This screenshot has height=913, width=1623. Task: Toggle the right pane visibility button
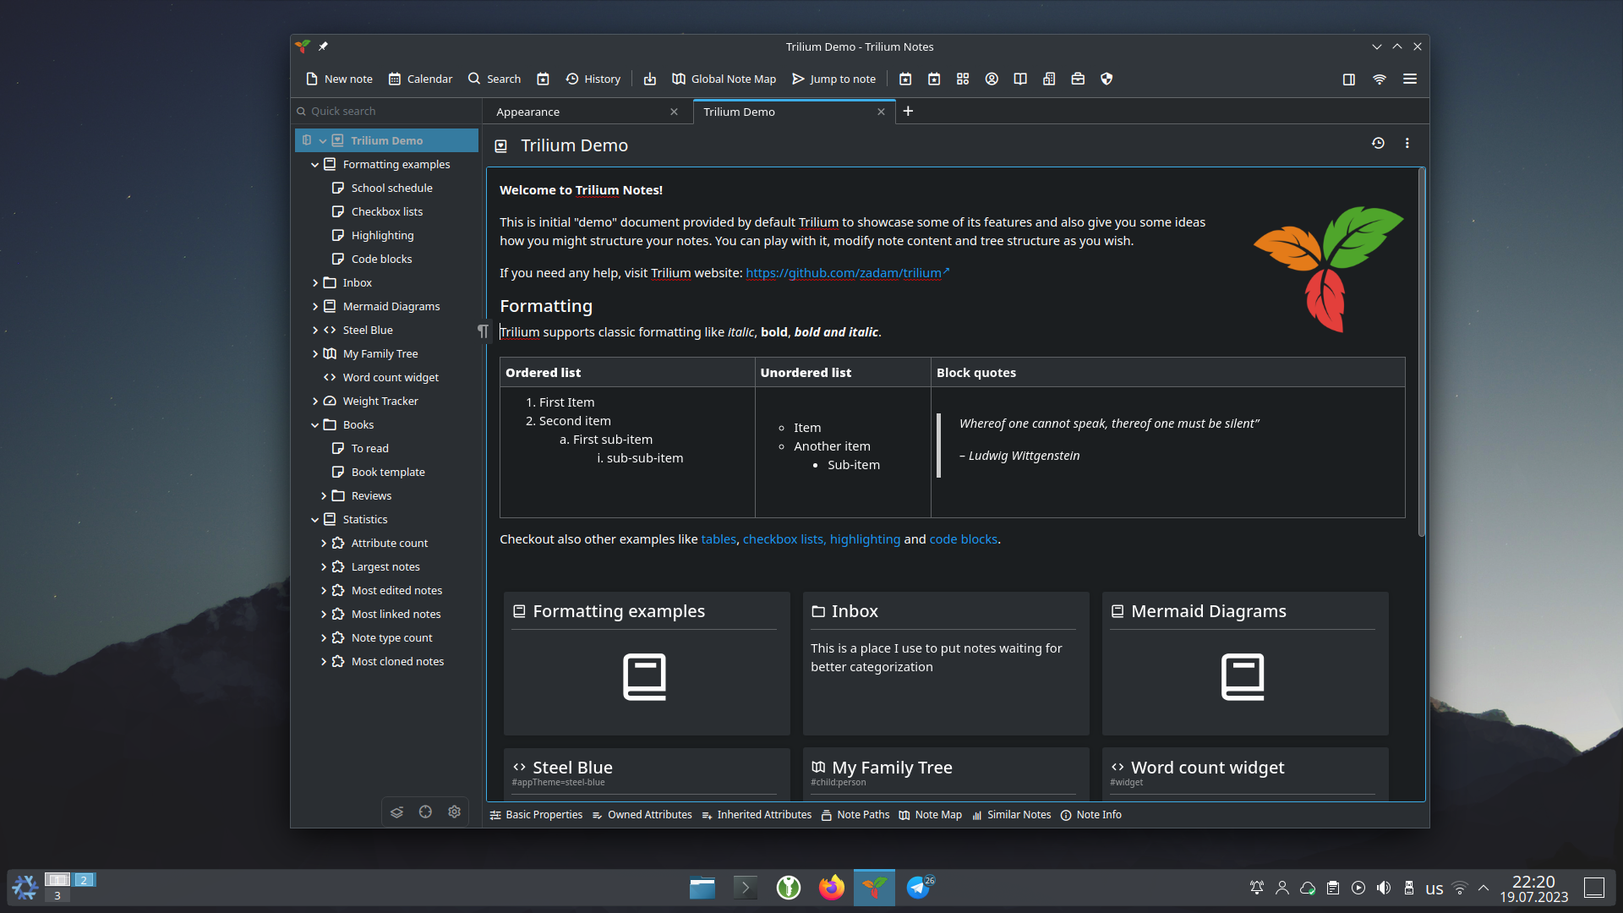pos(1349,79)
